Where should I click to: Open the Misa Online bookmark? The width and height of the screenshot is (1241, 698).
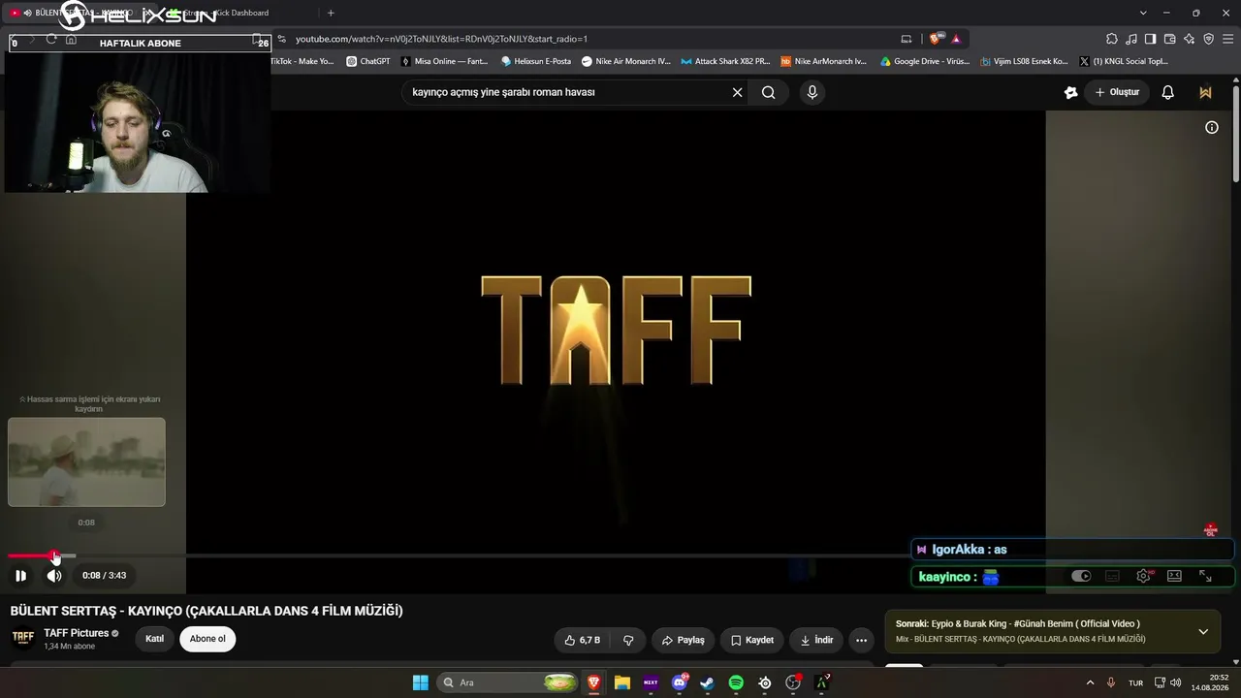tap(445, 61)
